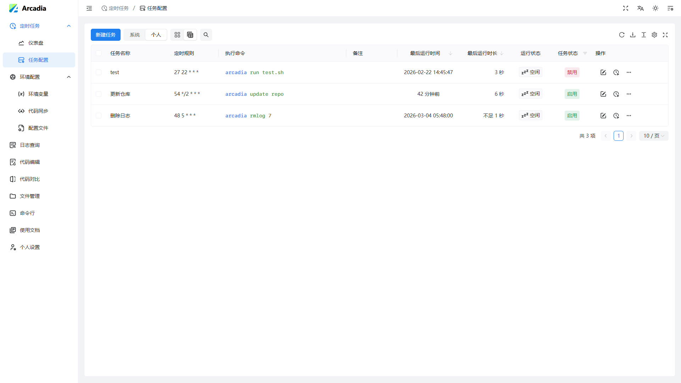681x383 pixels.
Task: Click the 新建任务 button
Action: tap(105, 35)
